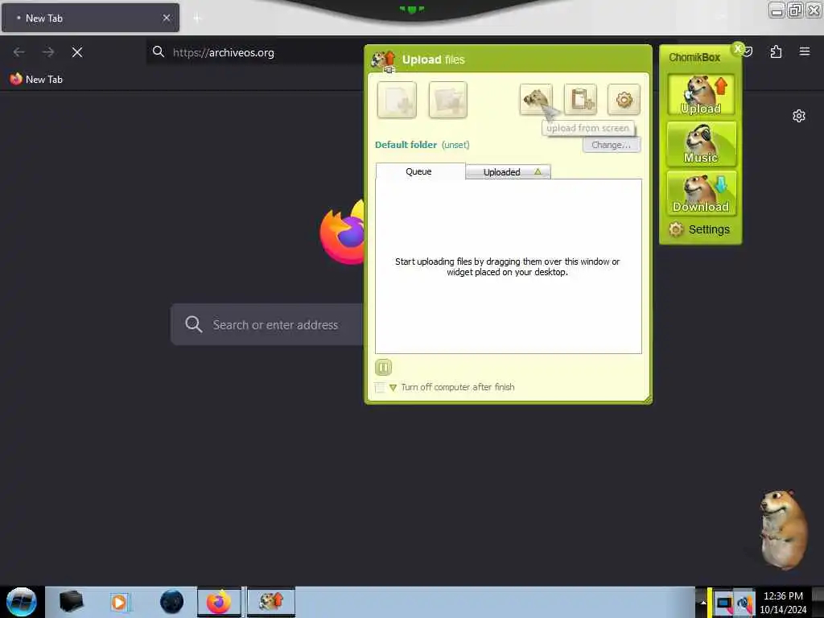
Task: Open a new Firefox tab with plus
Action: tap(197, 19)
